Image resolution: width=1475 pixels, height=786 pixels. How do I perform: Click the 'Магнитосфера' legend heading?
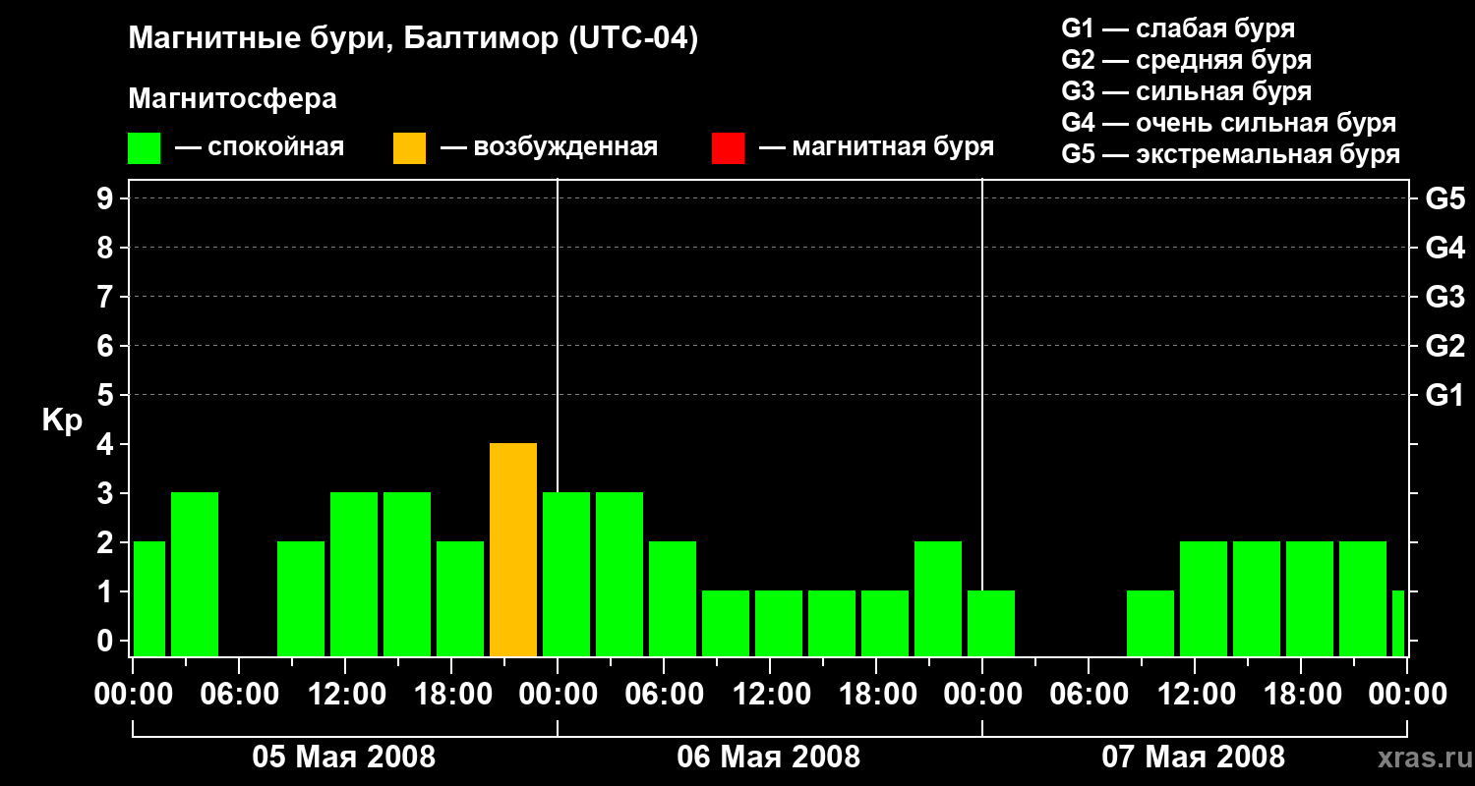coord(232,99)
